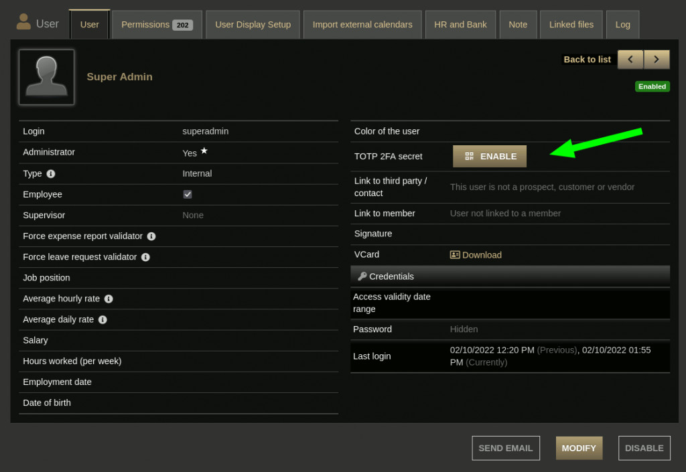The width and height of the screenshot is (686, 472).
Task: Open the Linked files tab
Action: (x=571, y=25)
